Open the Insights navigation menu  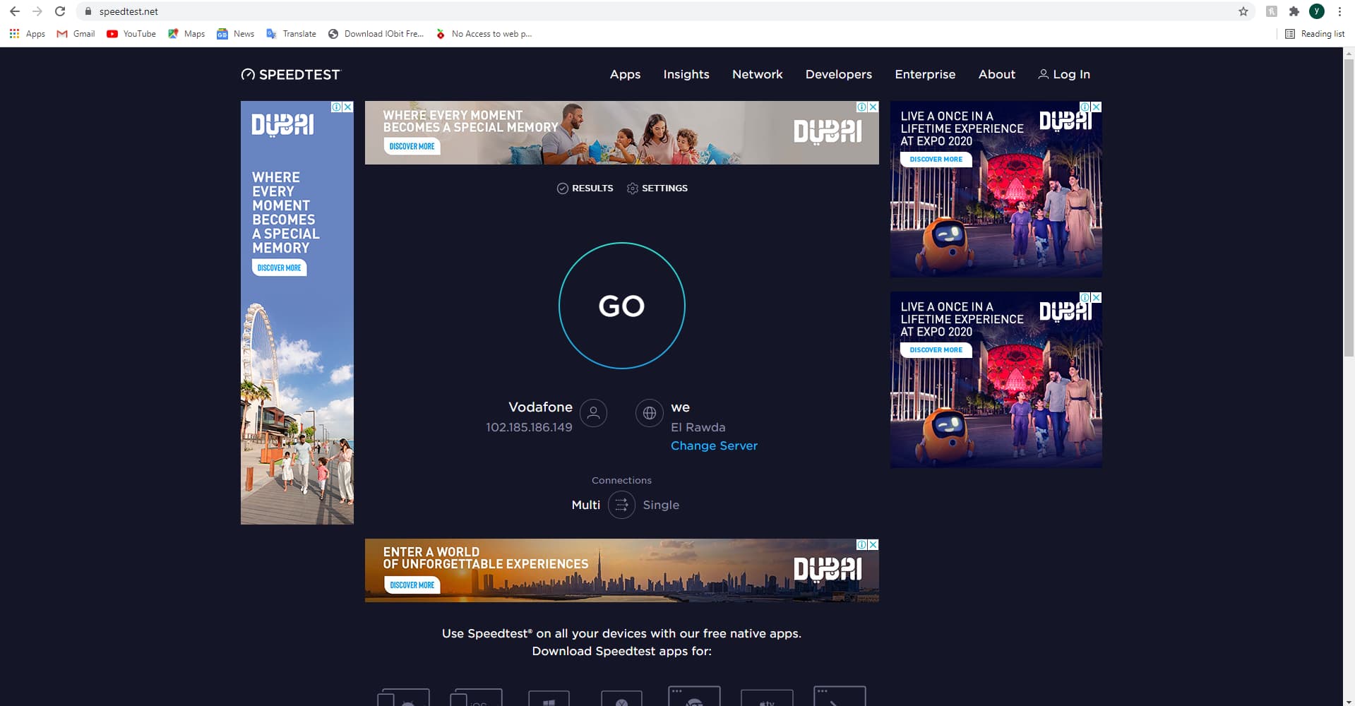(x=686, y=74)
